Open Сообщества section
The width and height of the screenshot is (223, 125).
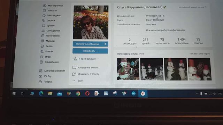tap(51, 31)
